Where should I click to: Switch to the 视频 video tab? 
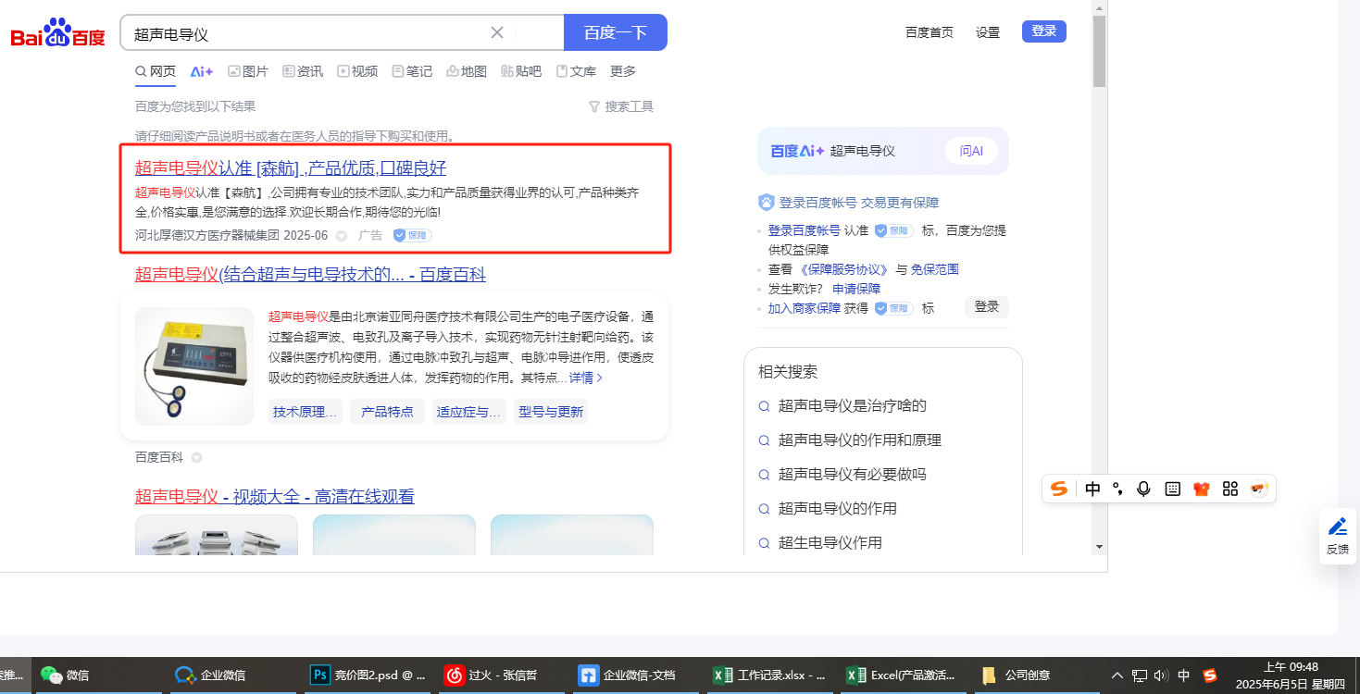[357, 71]
